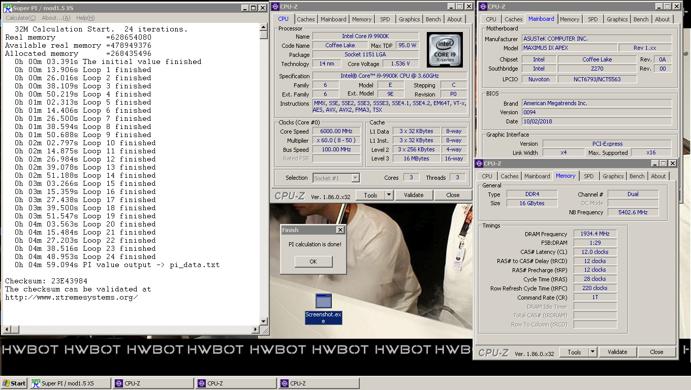Select SPD tab in Memory window
The height and width of the screenshot is (390, 691).
[589, 176]
